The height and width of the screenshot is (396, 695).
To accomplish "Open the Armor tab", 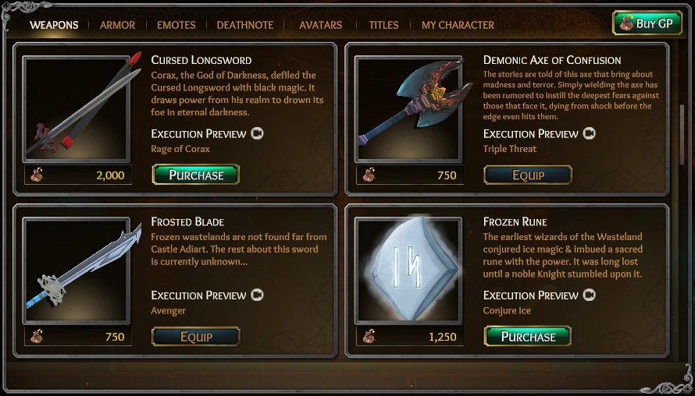I will click(x=117, y=25).
